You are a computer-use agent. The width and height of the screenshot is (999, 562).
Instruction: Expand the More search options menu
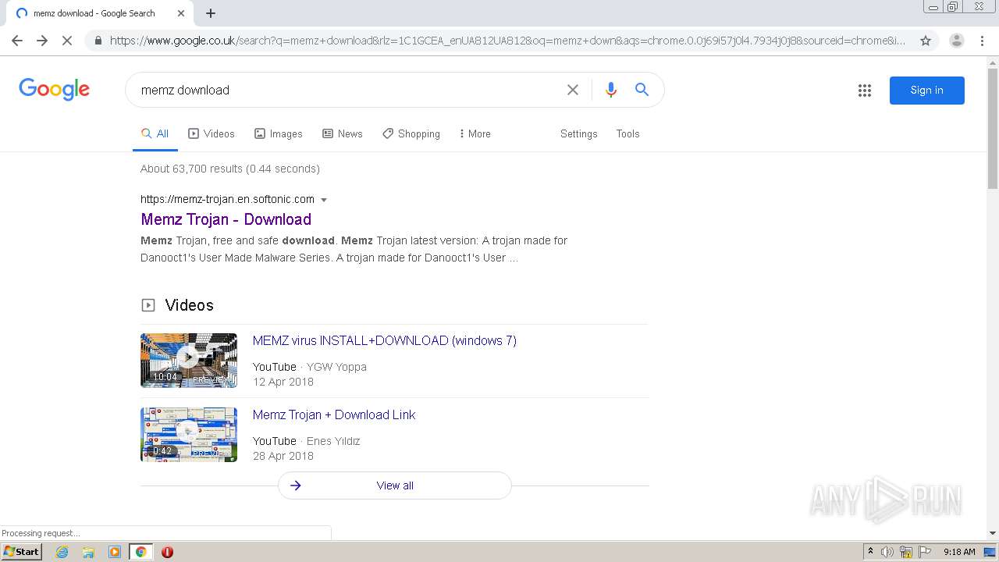[475, 133]
